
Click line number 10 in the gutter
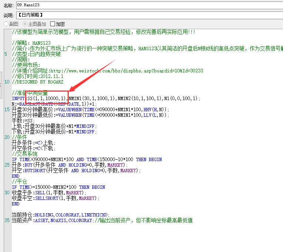(7, 82)
